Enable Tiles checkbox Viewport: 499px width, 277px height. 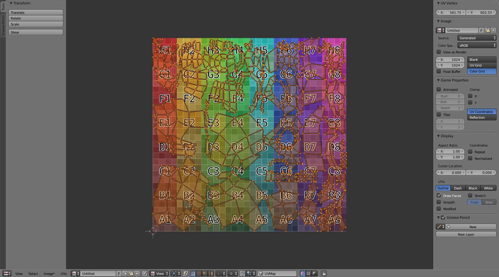tap(439, 115)
